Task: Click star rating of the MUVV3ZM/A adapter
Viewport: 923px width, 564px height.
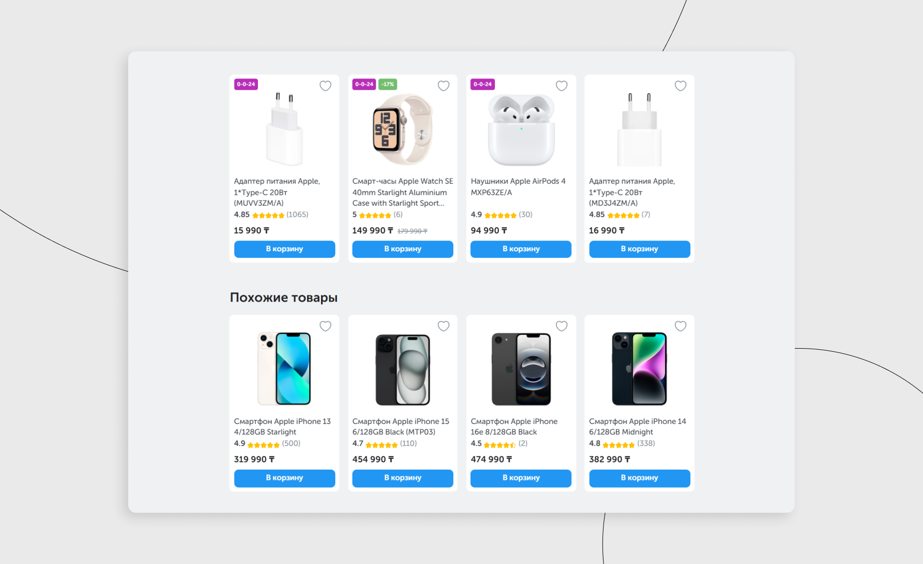Action: click(x=268, y=215)
